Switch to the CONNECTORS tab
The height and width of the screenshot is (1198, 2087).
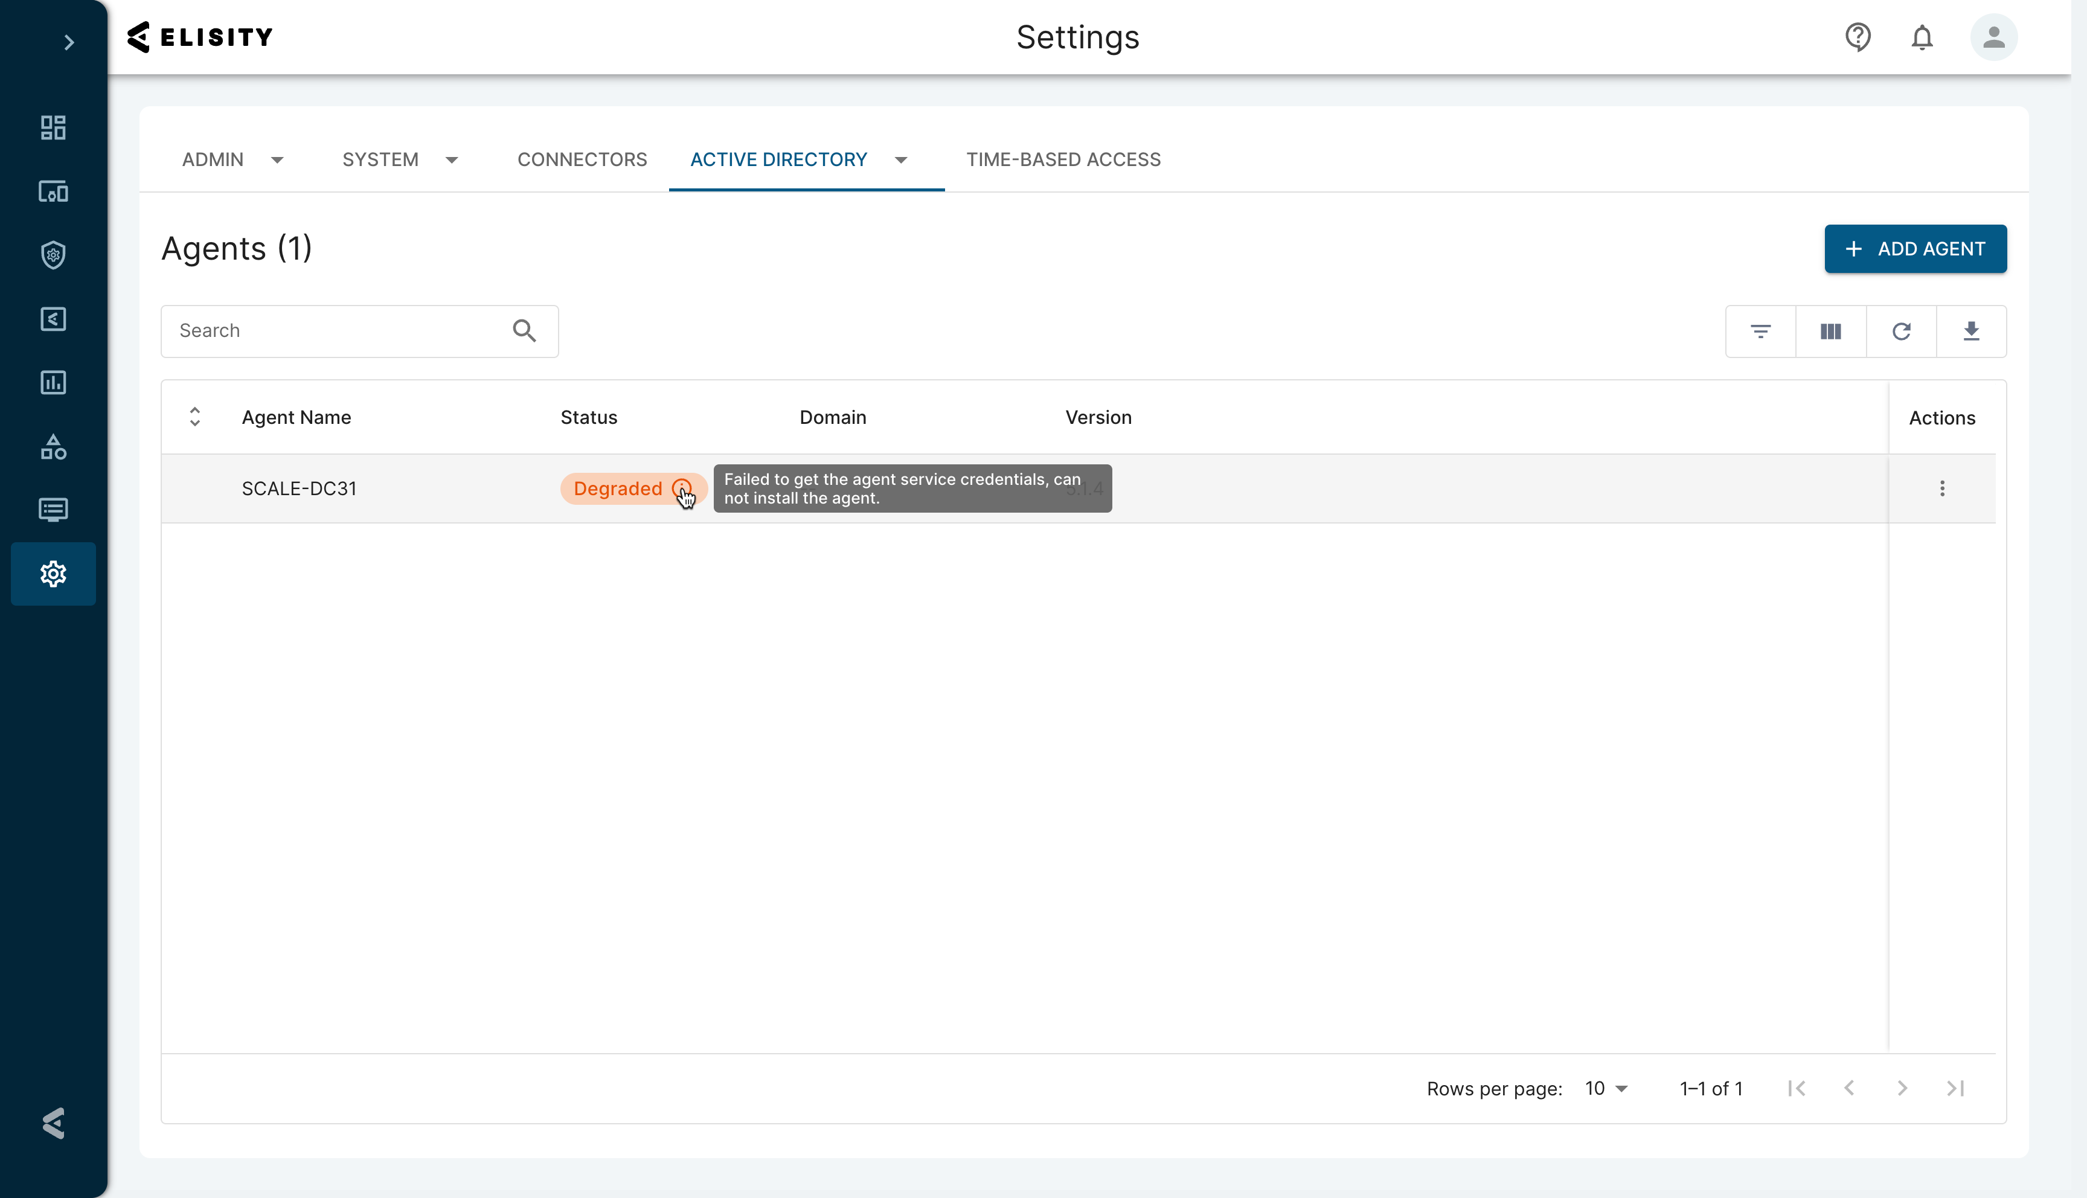tap(582, 159)
